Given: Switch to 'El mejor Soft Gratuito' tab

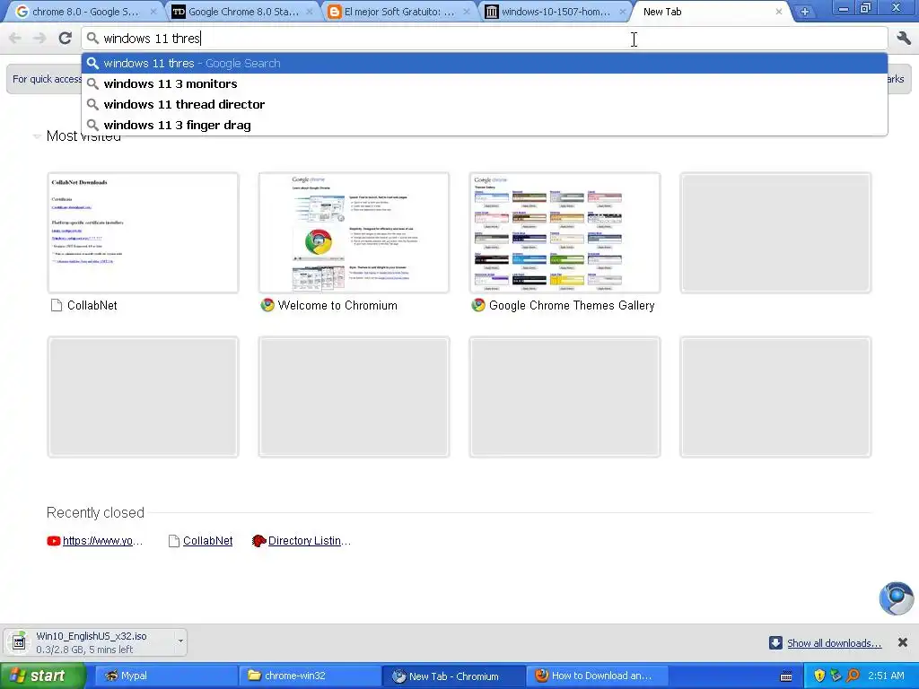Looking at the screenshot, I should (x=398, y=12).
